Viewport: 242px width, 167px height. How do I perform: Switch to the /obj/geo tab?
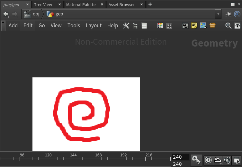click(x=11, y=4)
